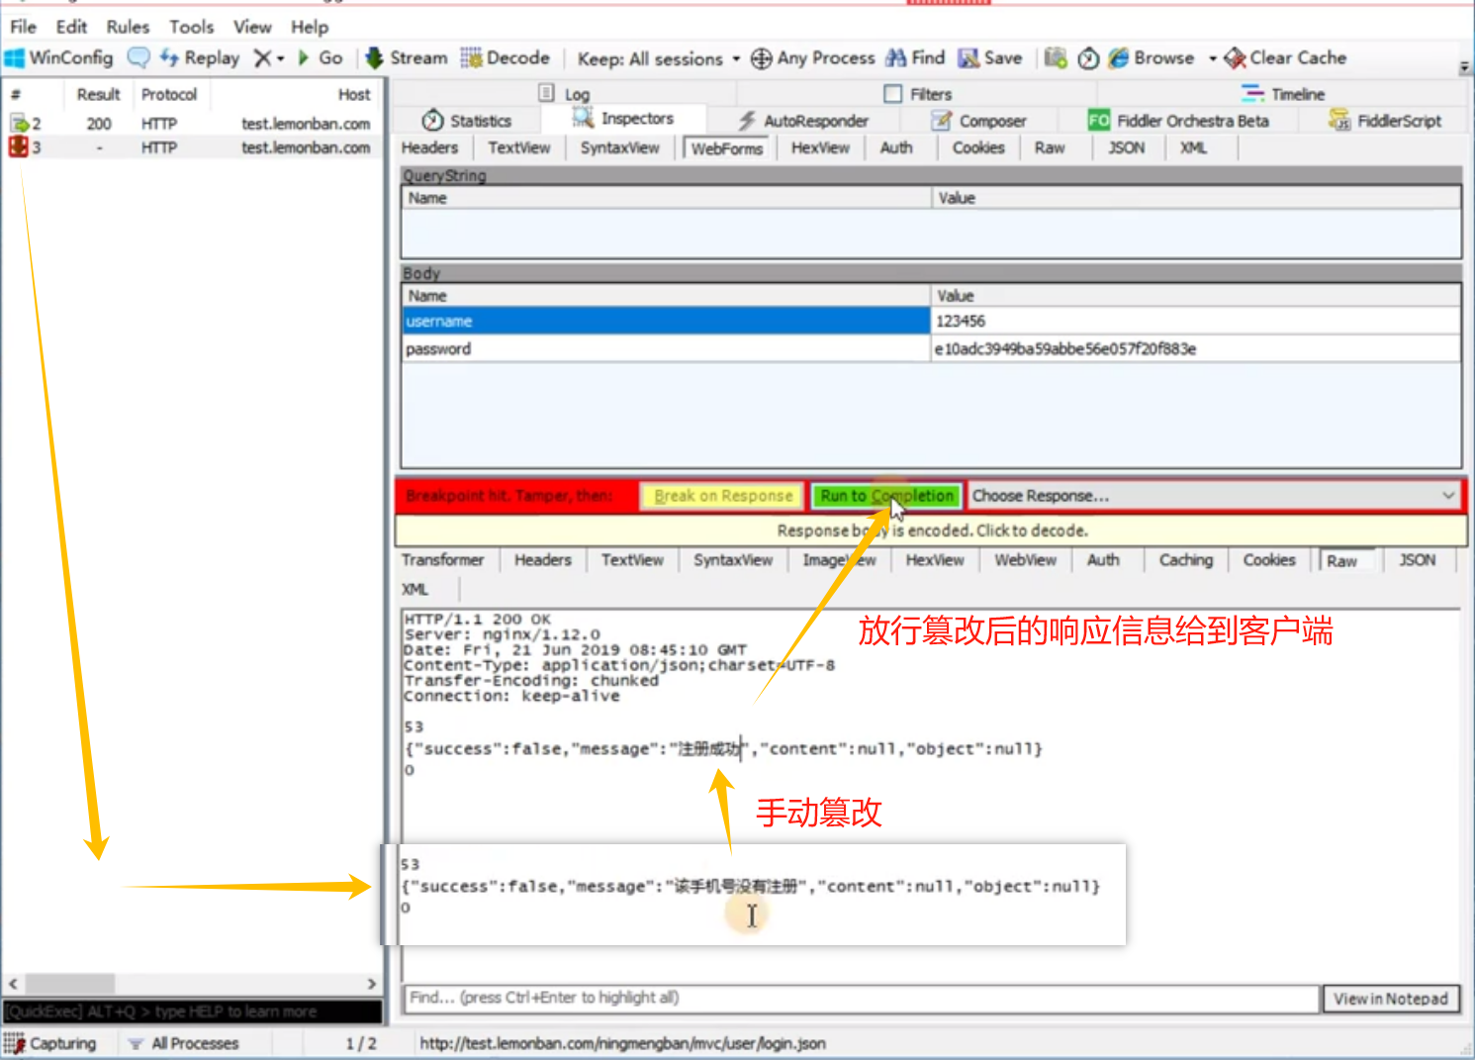The width and height of the screenshot is (1475, 1060).
Task: Select the username row in Body
Action: 931,322
